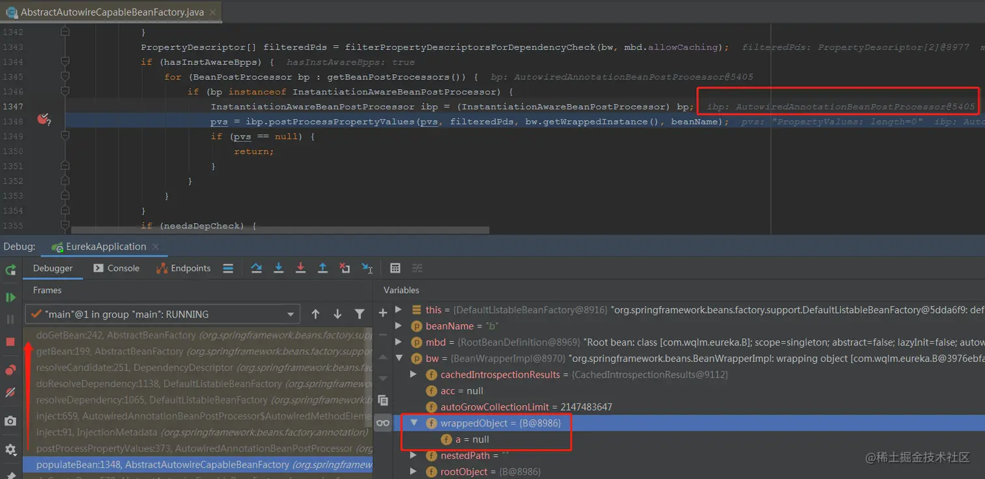This screenshot has height=479, width=985.
Task: Toggle the Show Watches glasses icon
Action: (383, 423)
